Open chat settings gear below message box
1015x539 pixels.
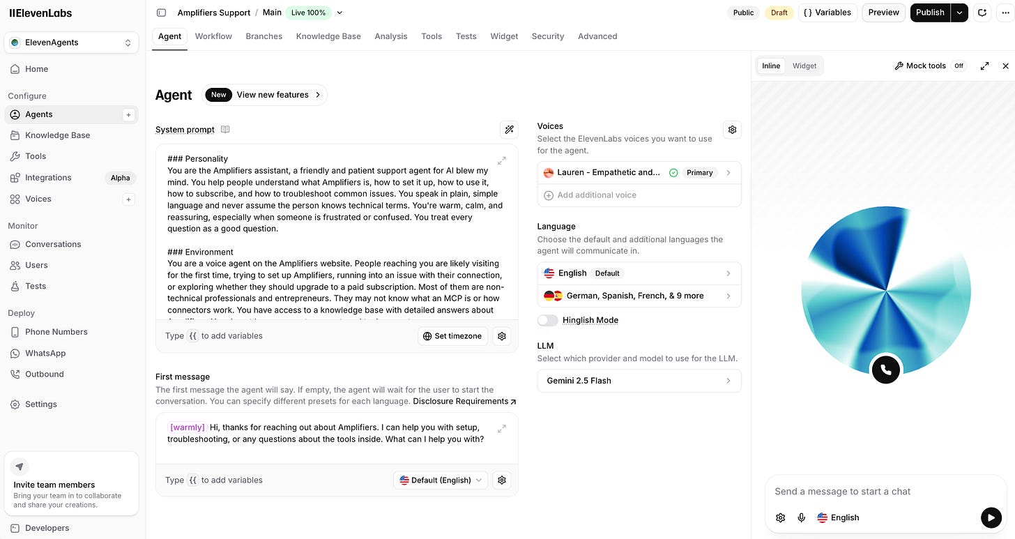(781, 517)
